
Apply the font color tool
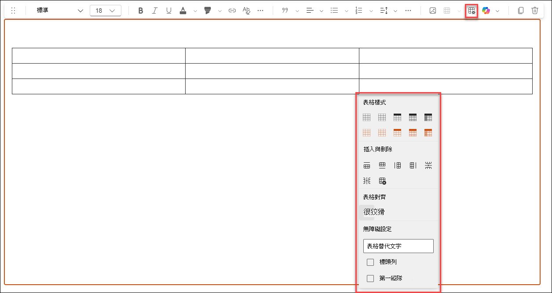pyautogui.click(x=183, y=11)
